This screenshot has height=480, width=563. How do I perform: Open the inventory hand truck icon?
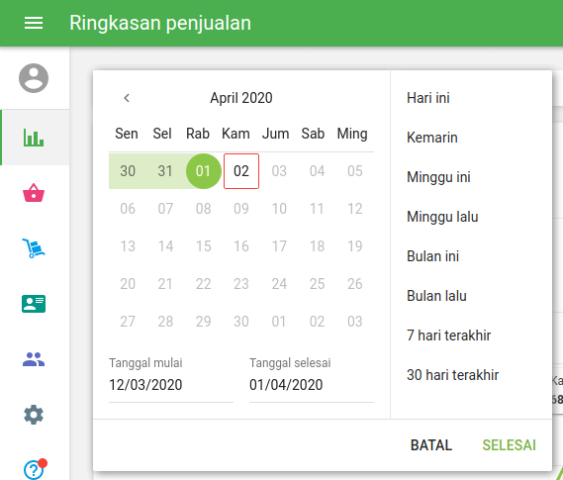[34, 248]
